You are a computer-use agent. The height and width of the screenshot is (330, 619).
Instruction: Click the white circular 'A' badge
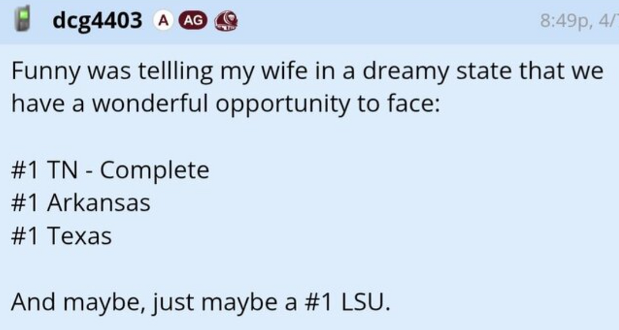click(162, 21)
